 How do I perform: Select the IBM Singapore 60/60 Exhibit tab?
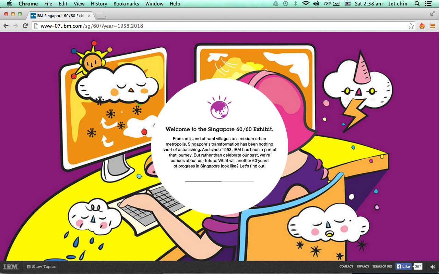pos(60,15)
